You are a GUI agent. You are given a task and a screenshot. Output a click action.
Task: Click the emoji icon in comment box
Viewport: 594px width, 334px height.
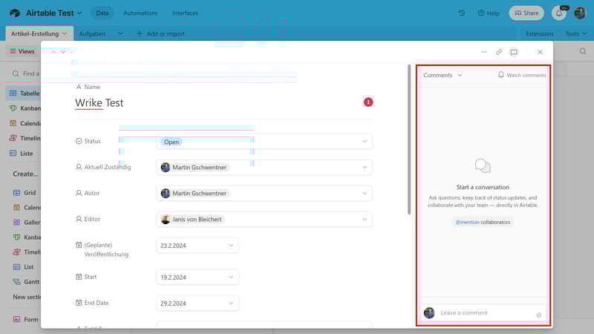tap(539, 315)
